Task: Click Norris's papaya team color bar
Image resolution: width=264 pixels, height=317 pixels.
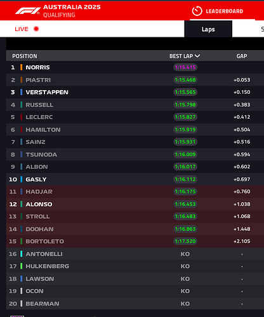Action: 21,67
